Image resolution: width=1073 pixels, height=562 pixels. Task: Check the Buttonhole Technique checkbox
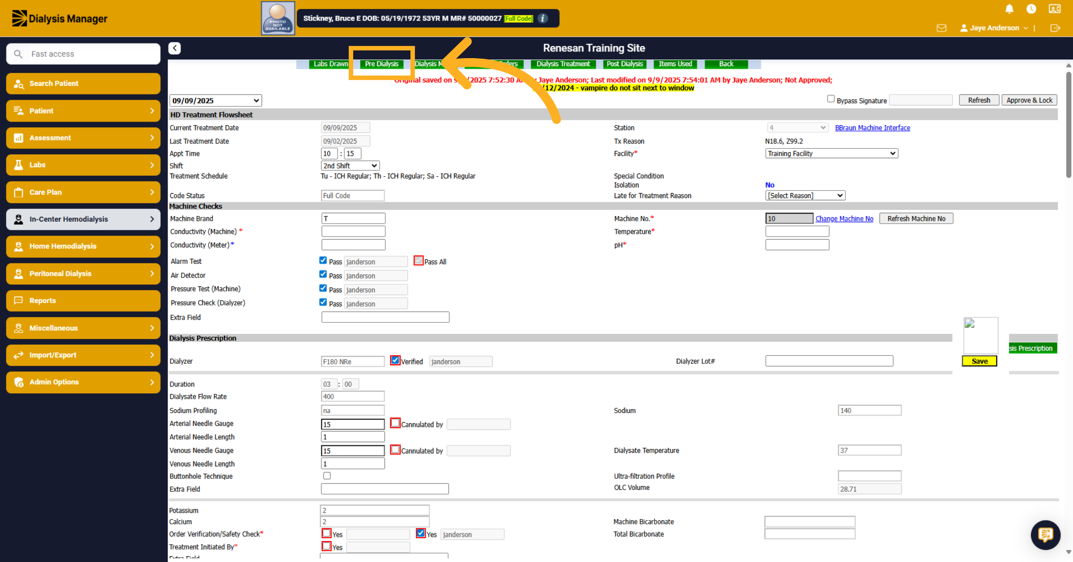pyautogui.click(x=327, y=476)
